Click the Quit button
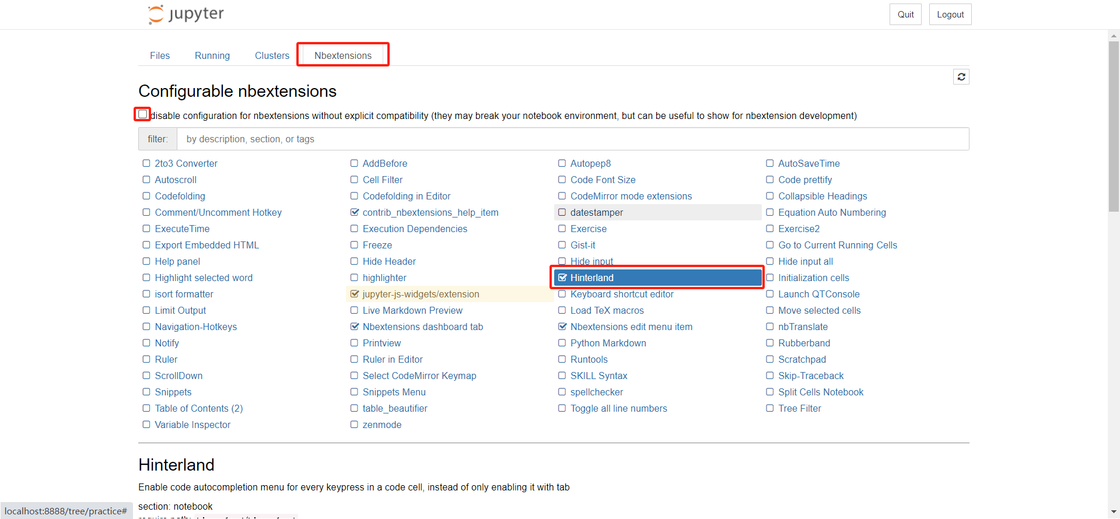This screenshot has height=519, width=1120. pyautogui.click(x=905, y=15)
